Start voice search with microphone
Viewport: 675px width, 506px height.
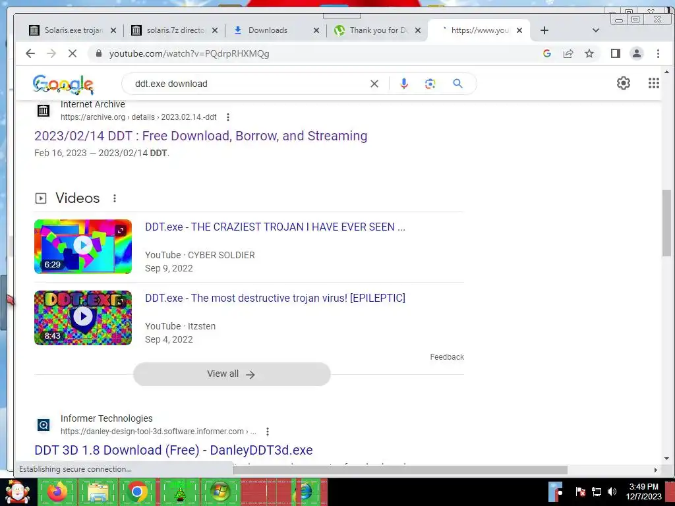tap(404, 84)
